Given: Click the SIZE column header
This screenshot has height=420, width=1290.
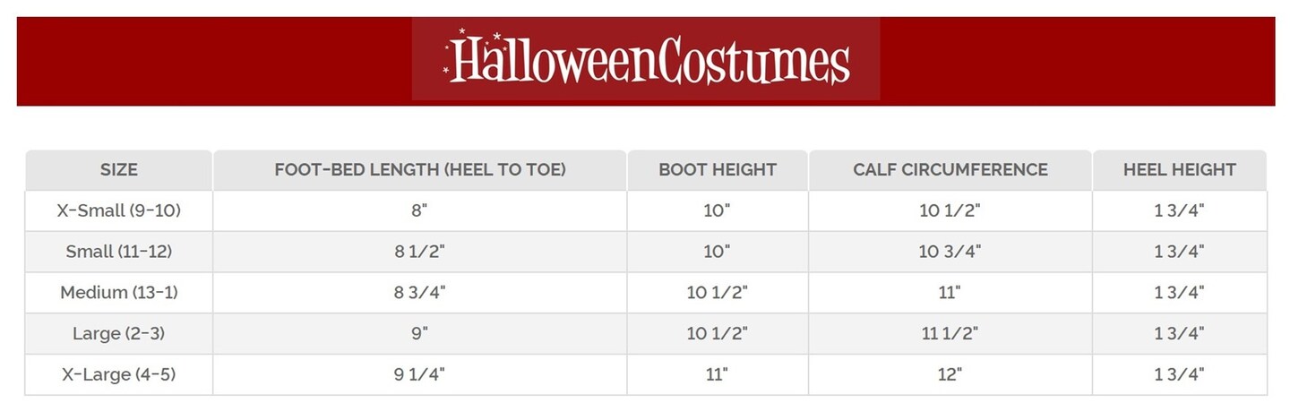Looking at the screenshot, I should pyautogui.click(x=119, y=170).
